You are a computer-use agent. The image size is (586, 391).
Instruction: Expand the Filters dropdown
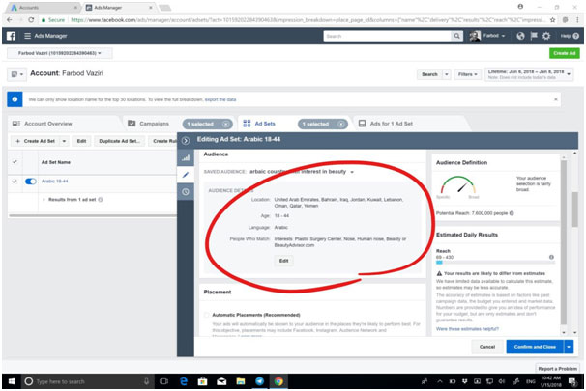click(468, 73)
